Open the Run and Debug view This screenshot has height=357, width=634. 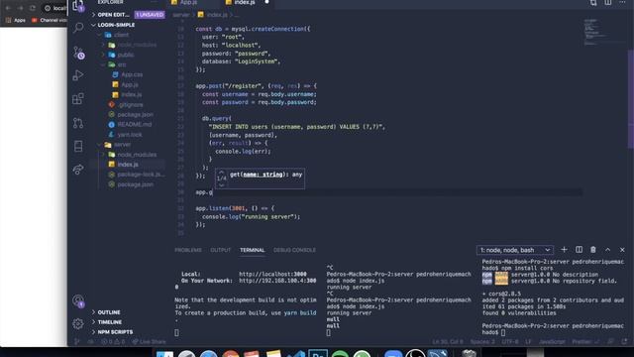pos(78,75)
